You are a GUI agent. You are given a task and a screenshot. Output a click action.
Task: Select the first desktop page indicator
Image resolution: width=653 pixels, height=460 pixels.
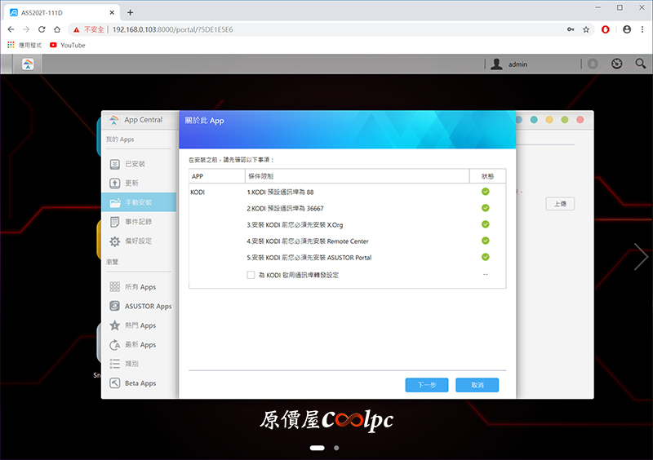click(x=318, y=448)
